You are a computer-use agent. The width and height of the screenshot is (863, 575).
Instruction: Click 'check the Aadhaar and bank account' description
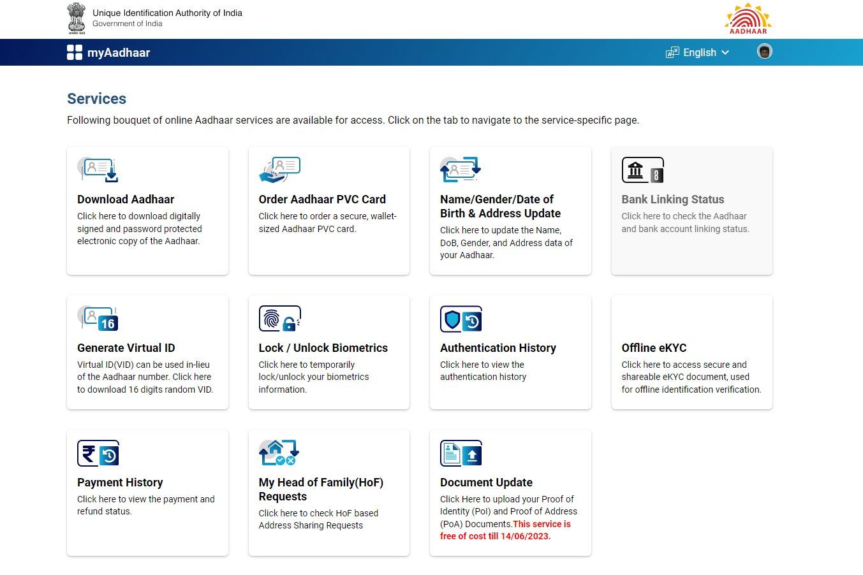pos(686,222)
